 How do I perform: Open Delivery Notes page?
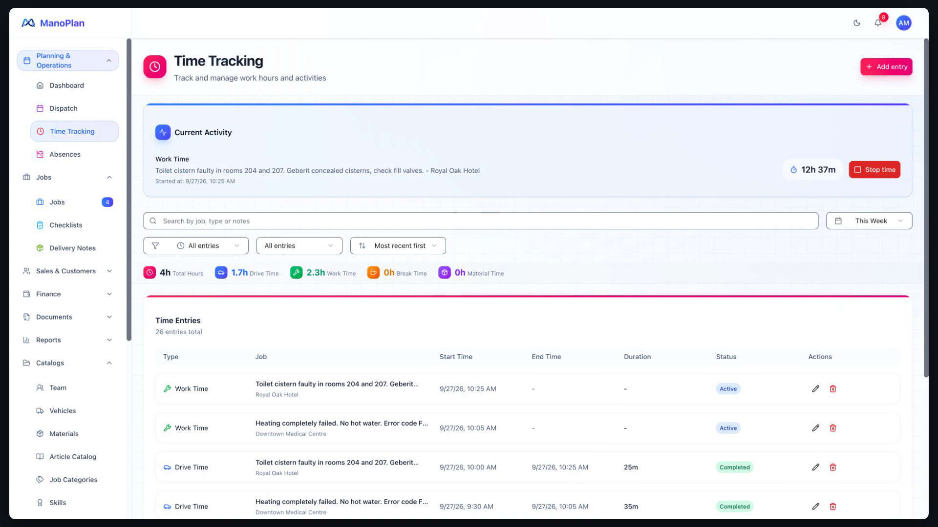click(74, 248)
